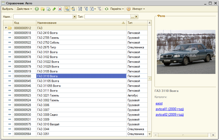This screenshot has height=140, width=219.
Task: Select row ГАЗ 2752 Соболь
Action: pyautogui.click(x=75, y=43)
